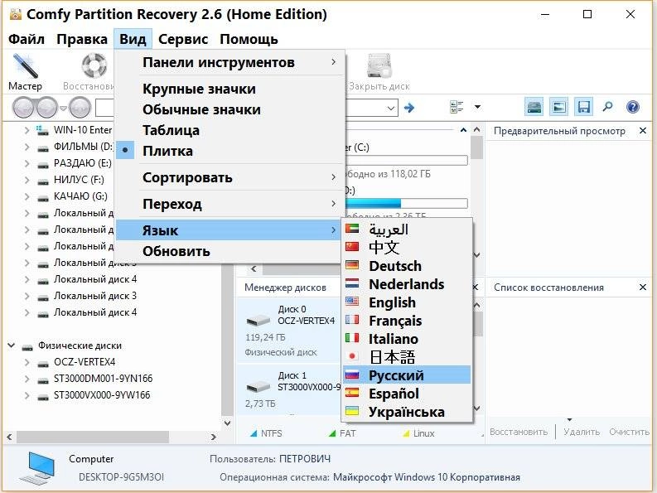Choose the Japanese language entry
657x493 pixels.
click(407, 357)
